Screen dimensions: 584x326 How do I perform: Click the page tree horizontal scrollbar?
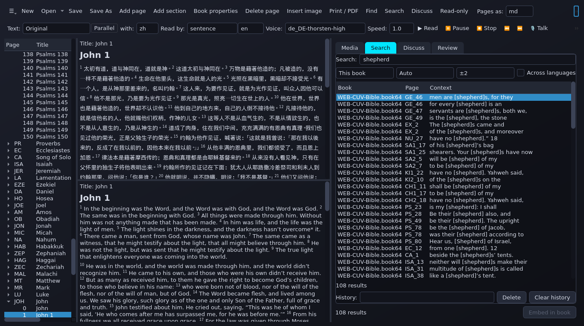click(x=22, y=319)
